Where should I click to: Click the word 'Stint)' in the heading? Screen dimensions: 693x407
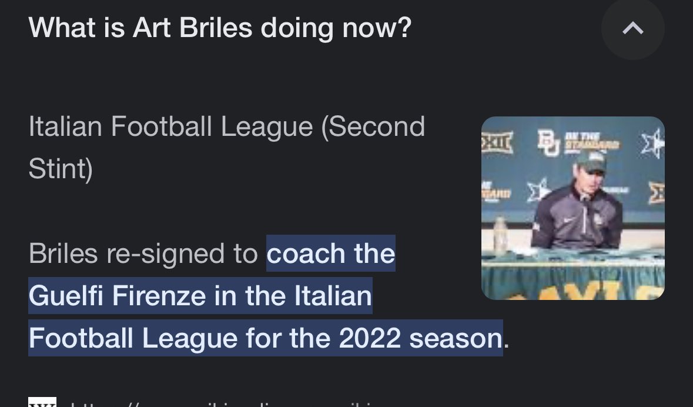tap(61, 169)
